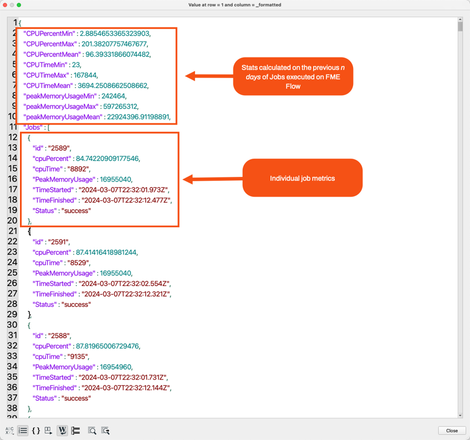Click the "success" value on line 37
This screenshot has height=440, width=470.
point(76,398)
